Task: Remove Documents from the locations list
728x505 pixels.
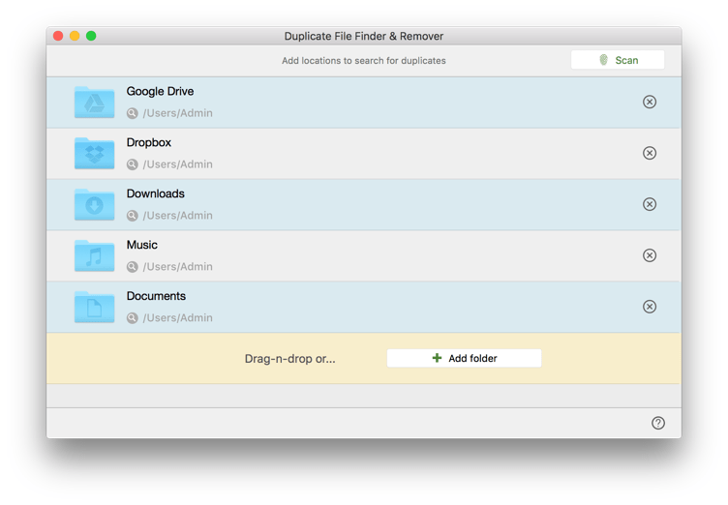Action: (649, 307)
